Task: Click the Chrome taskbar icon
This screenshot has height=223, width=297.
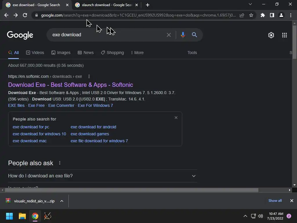Action: pyautogui.click(x=35, y=216)
